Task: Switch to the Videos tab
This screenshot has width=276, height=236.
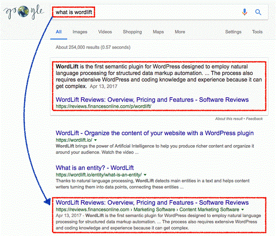Action: [x=105, y=32]
